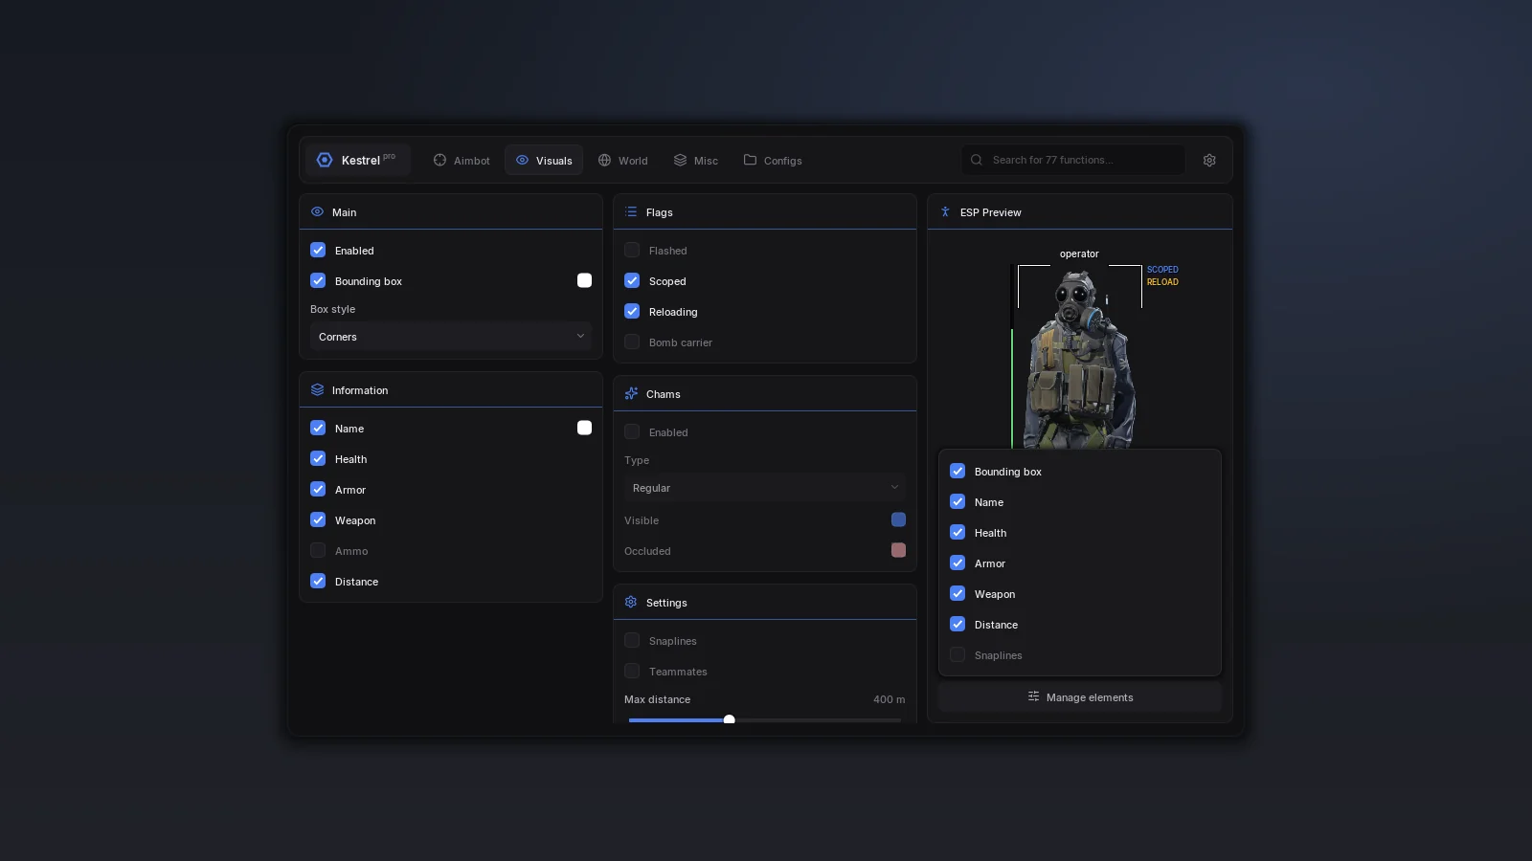This screenshot has width=1532, height=861.
Task: Enable the Ammo information checkbox
Action: pos(318,550)
